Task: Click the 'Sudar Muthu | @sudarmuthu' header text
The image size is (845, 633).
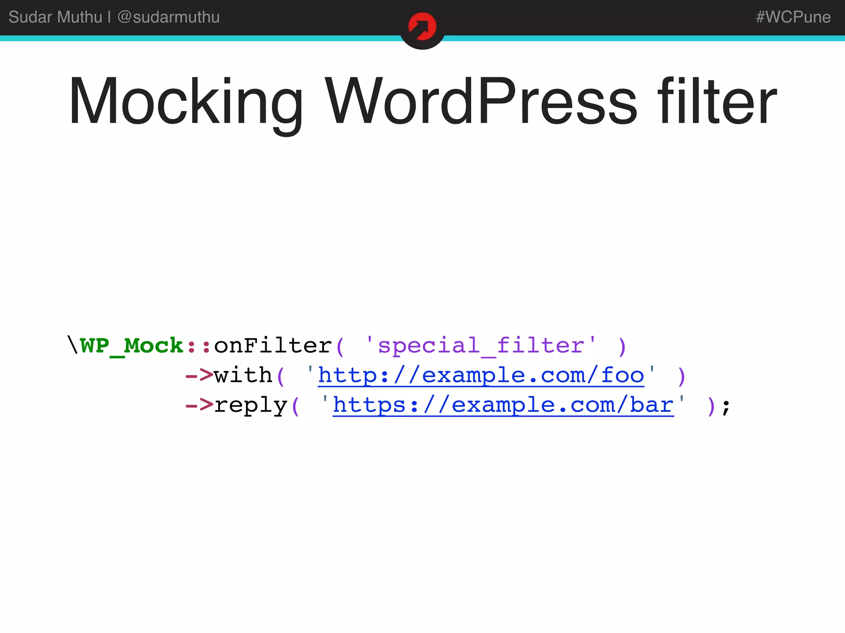Action: point(114,17)
